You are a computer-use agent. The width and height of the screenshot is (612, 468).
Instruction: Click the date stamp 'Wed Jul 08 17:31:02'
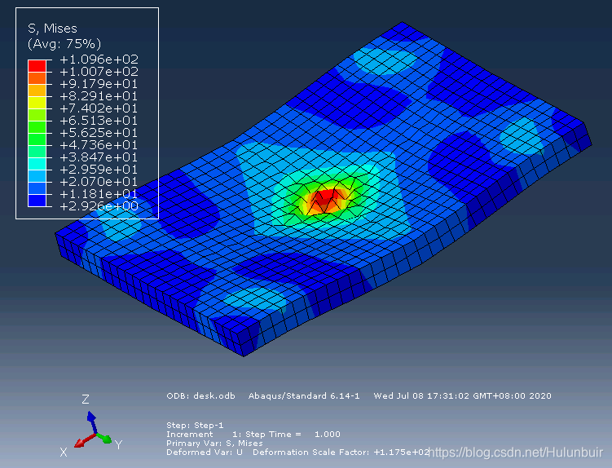(x=422, y=396)
